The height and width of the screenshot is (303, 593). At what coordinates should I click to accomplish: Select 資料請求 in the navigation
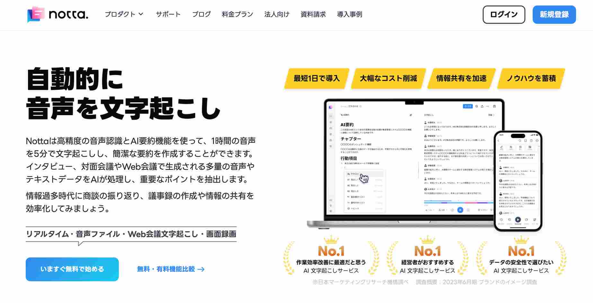coord(313,14)
